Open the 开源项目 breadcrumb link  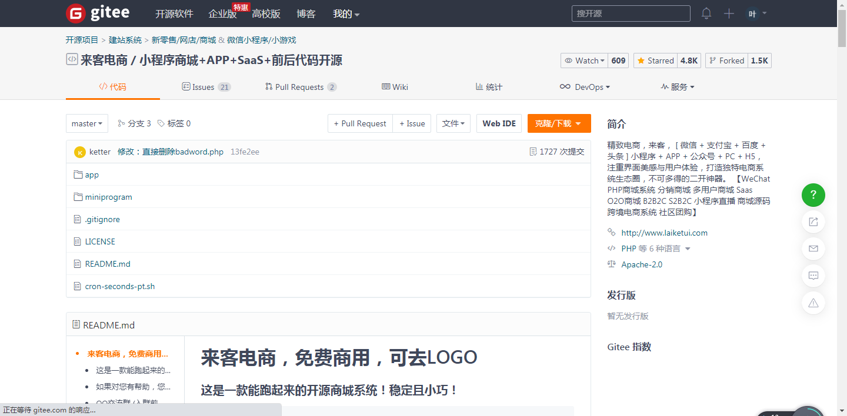pos(82,40)
